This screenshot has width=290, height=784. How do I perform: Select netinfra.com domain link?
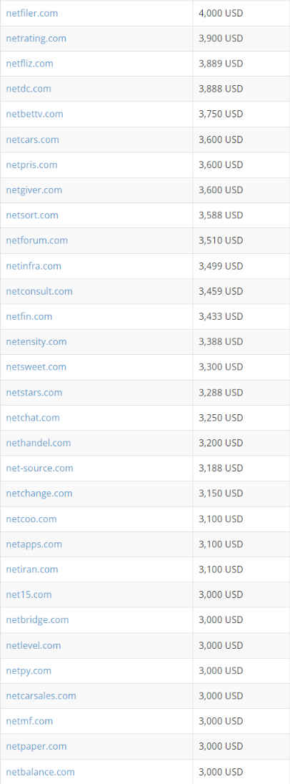click(34, 266)
